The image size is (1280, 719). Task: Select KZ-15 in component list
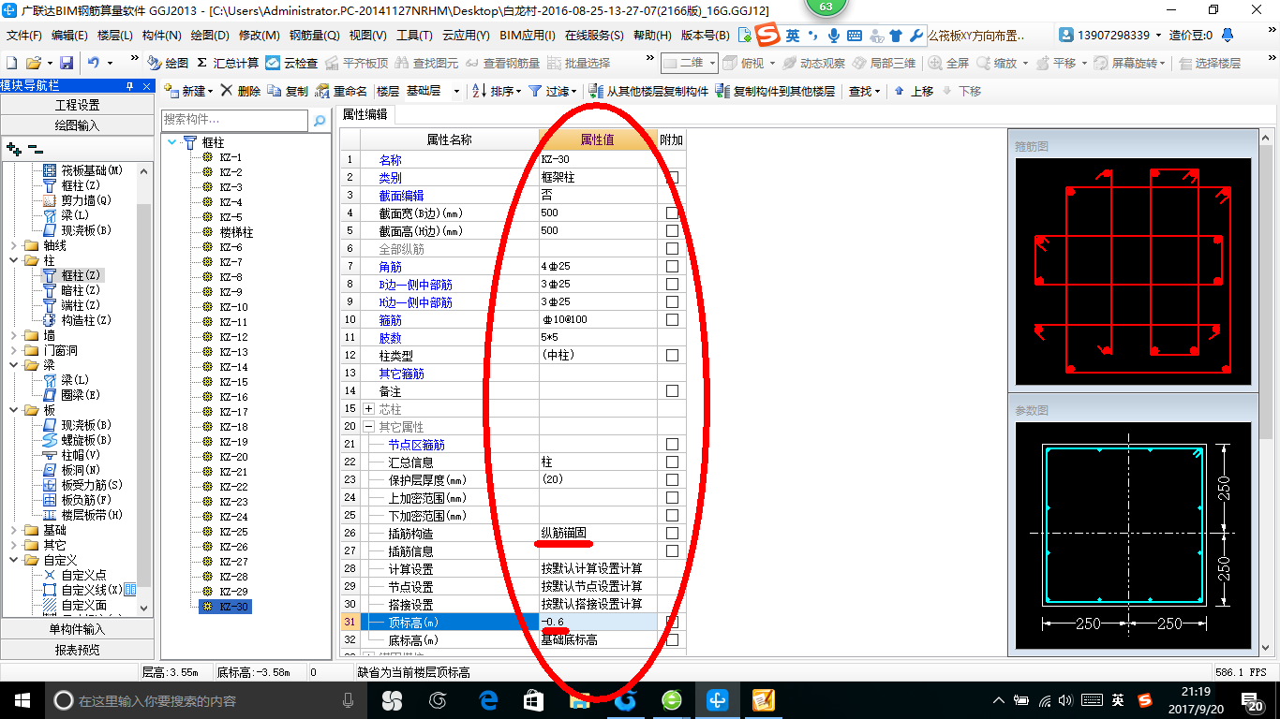233,382
